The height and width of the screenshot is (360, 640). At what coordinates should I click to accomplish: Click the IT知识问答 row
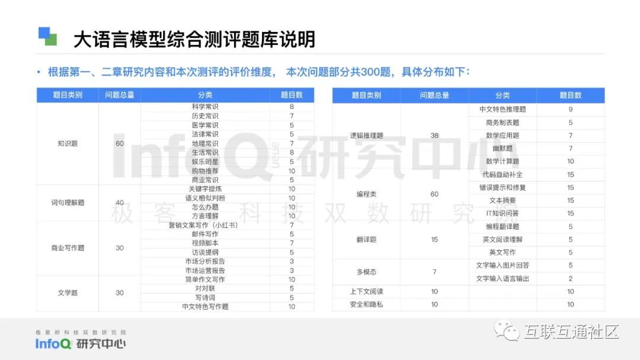[537, 213]
